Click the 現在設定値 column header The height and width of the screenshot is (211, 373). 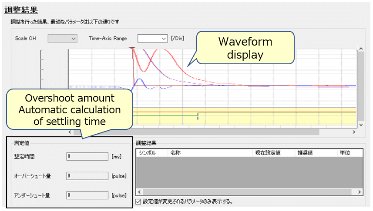click(274, 153)
